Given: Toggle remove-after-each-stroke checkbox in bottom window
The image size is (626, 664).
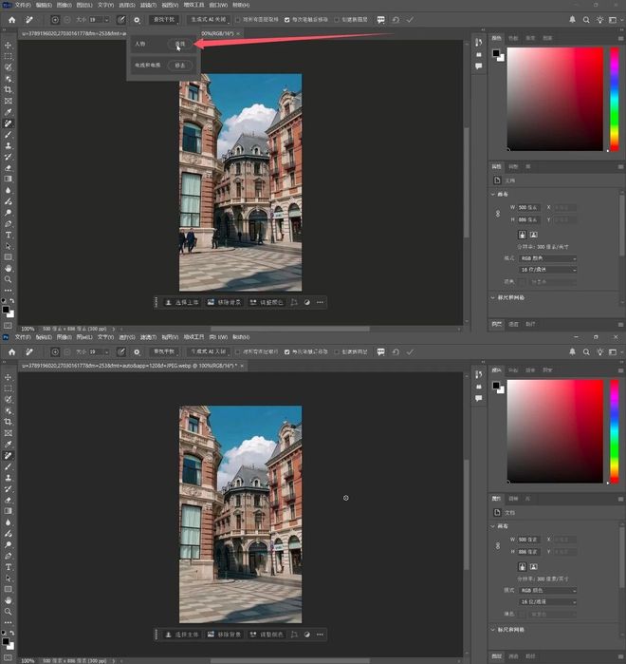Looking at the screenshot, I should click(x=287, y=351).
